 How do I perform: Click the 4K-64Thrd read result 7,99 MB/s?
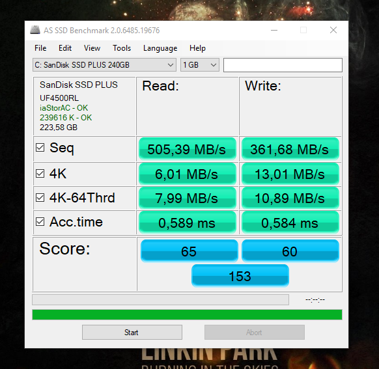[x=188, y=198]
